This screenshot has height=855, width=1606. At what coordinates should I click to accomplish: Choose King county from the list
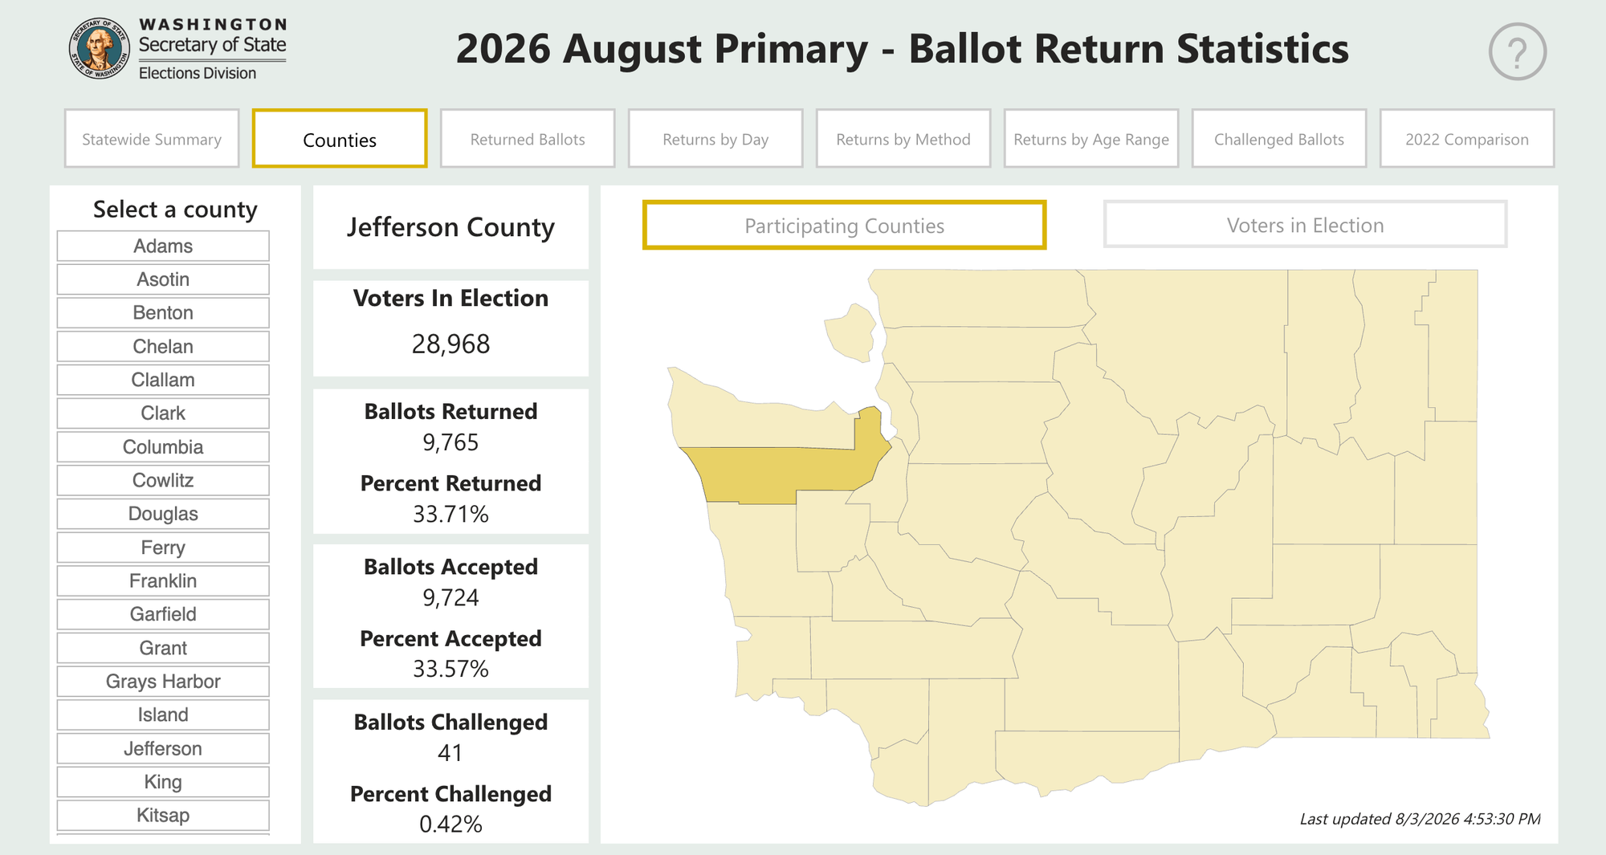[163, 782]
